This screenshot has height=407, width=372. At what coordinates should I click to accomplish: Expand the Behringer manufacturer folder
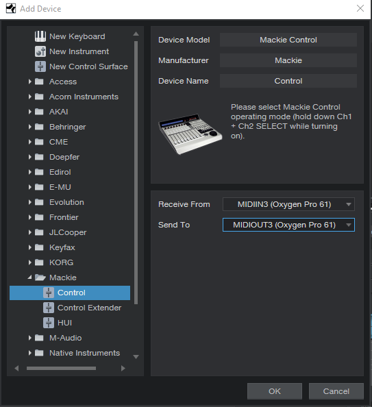pos(30,127)
